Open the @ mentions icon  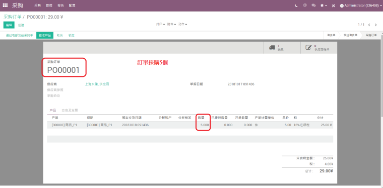click(305, 6)
